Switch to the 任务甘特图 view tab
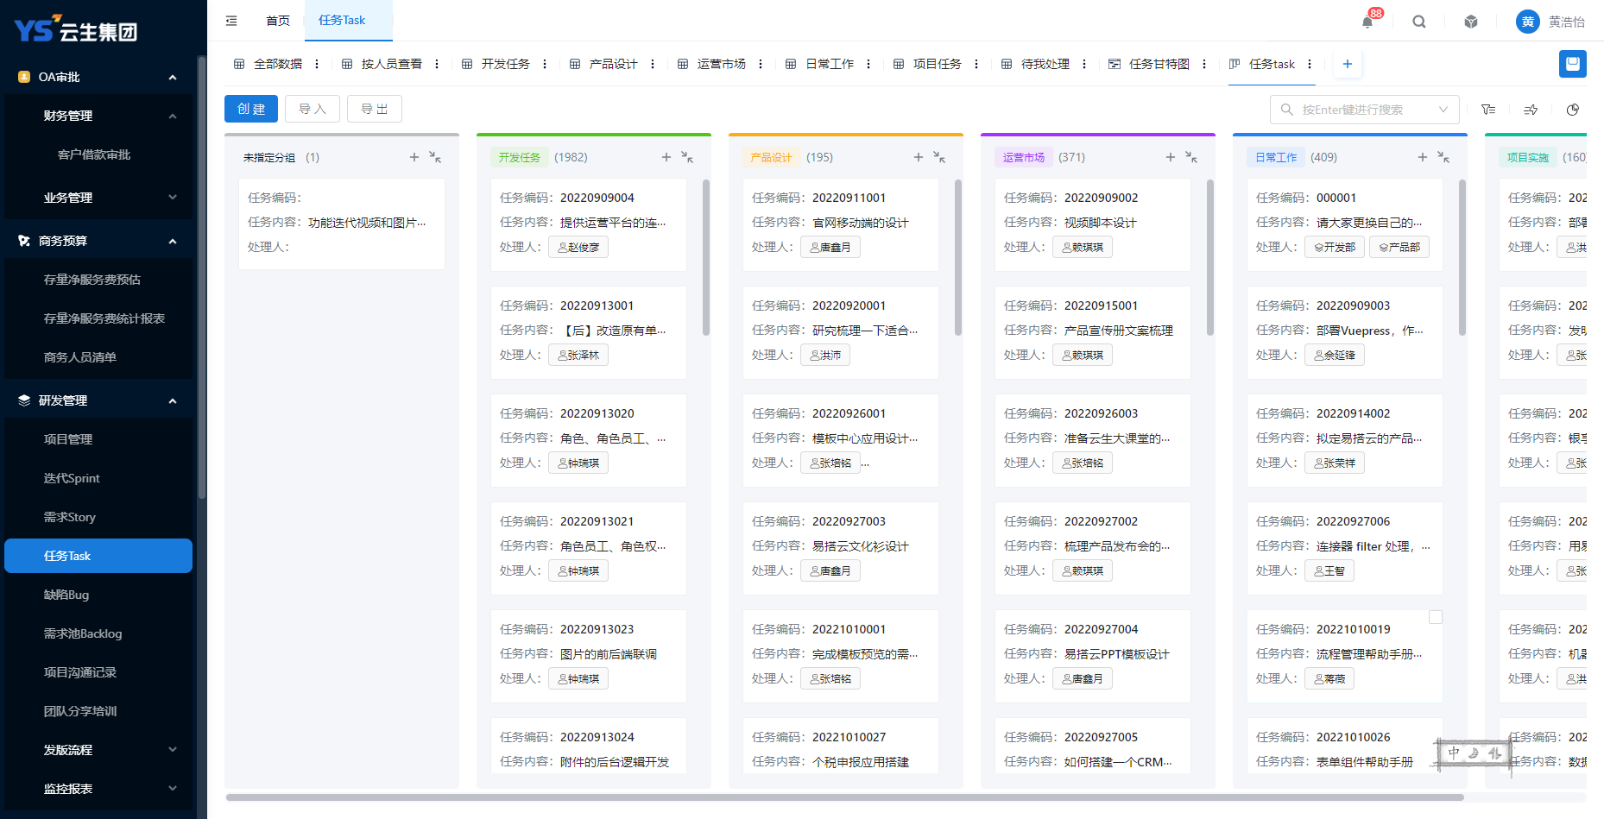 tap(1159, 64)
